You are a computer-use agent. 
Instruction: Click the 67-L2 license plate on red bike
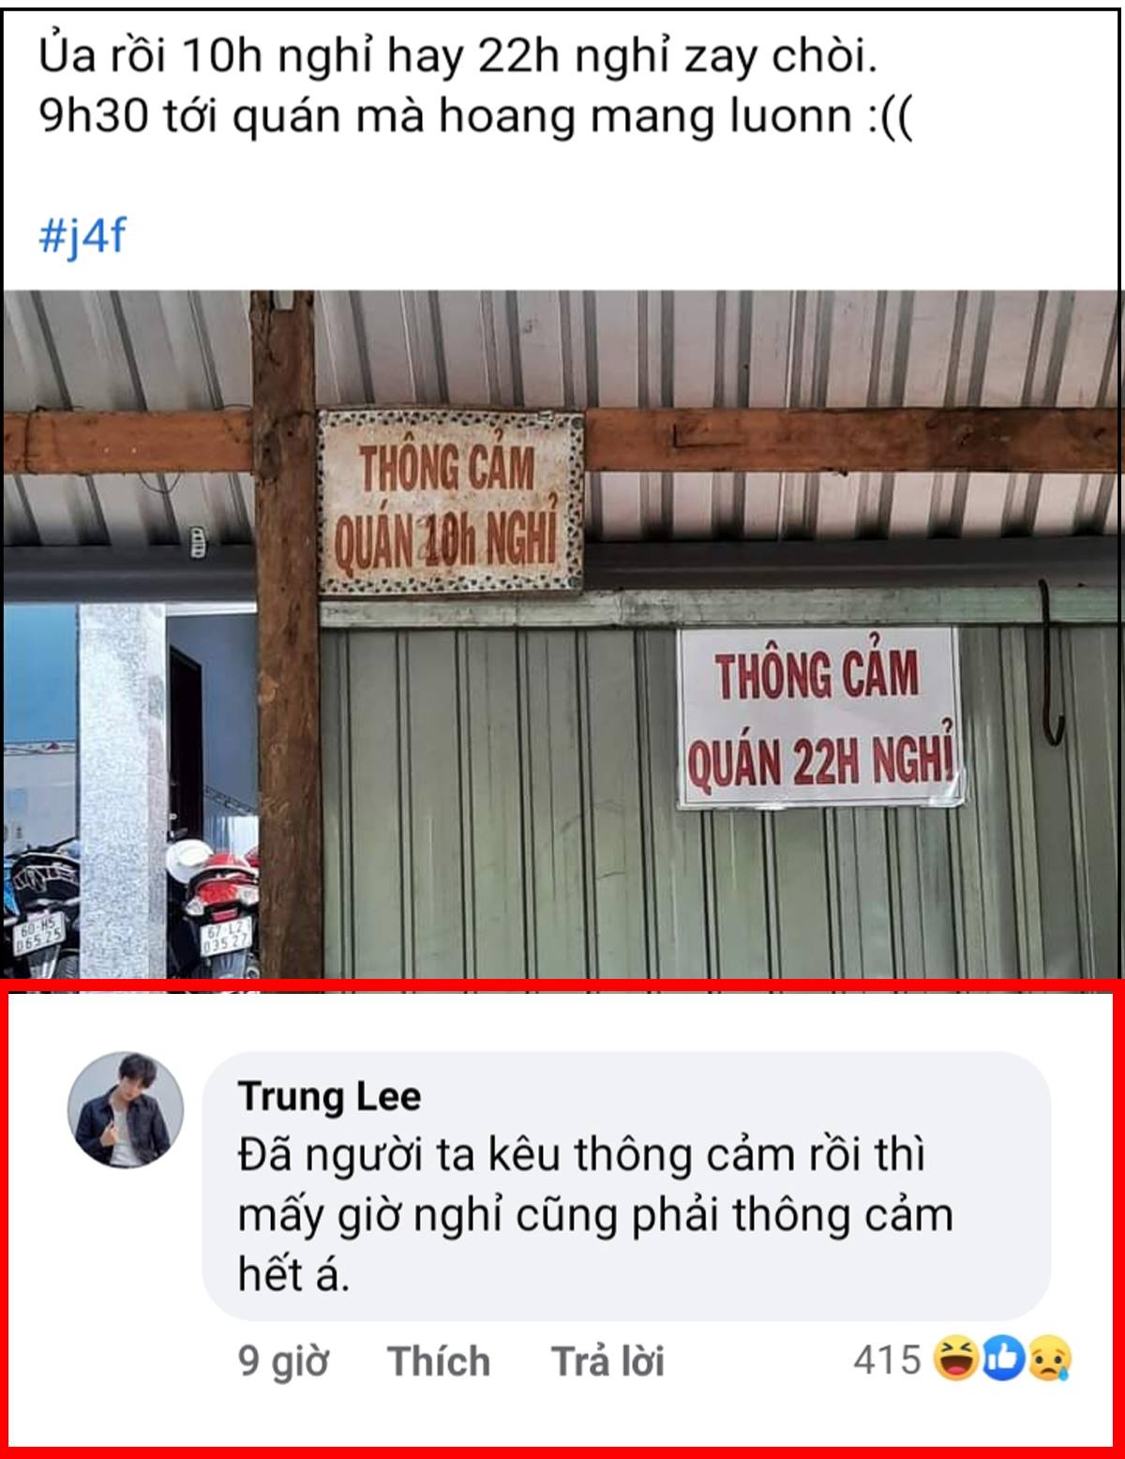(226, 936)
